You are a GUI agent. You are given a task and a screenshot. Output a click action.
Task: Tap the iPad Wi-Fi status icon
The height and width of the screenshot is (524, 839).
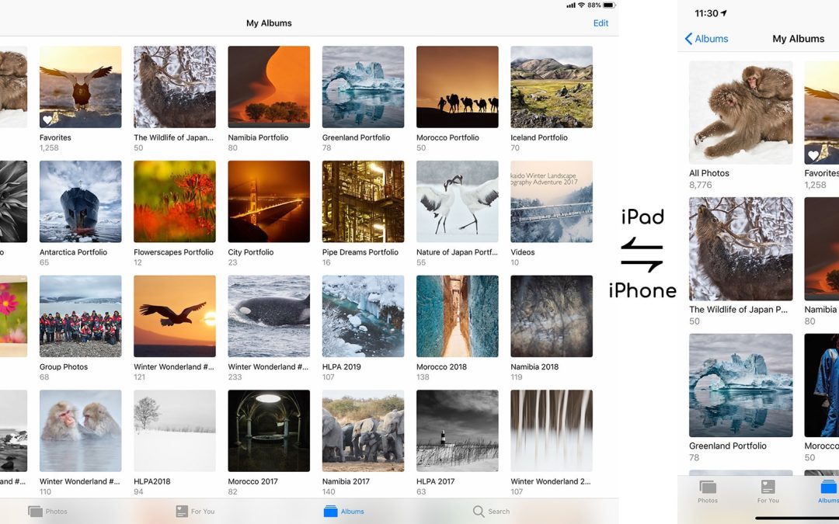tap(581, 5)
